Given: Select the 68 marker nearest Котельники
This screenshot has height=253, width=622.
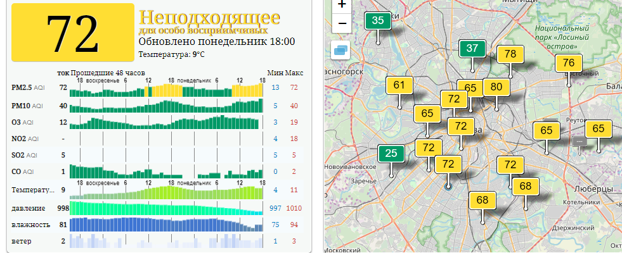Looking at the screenshot, I should point(525,186).
